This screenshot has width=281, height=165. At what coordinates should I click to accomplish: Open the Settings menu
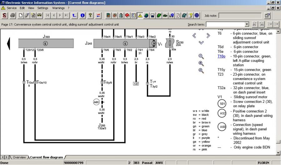(x=43, y=8)
